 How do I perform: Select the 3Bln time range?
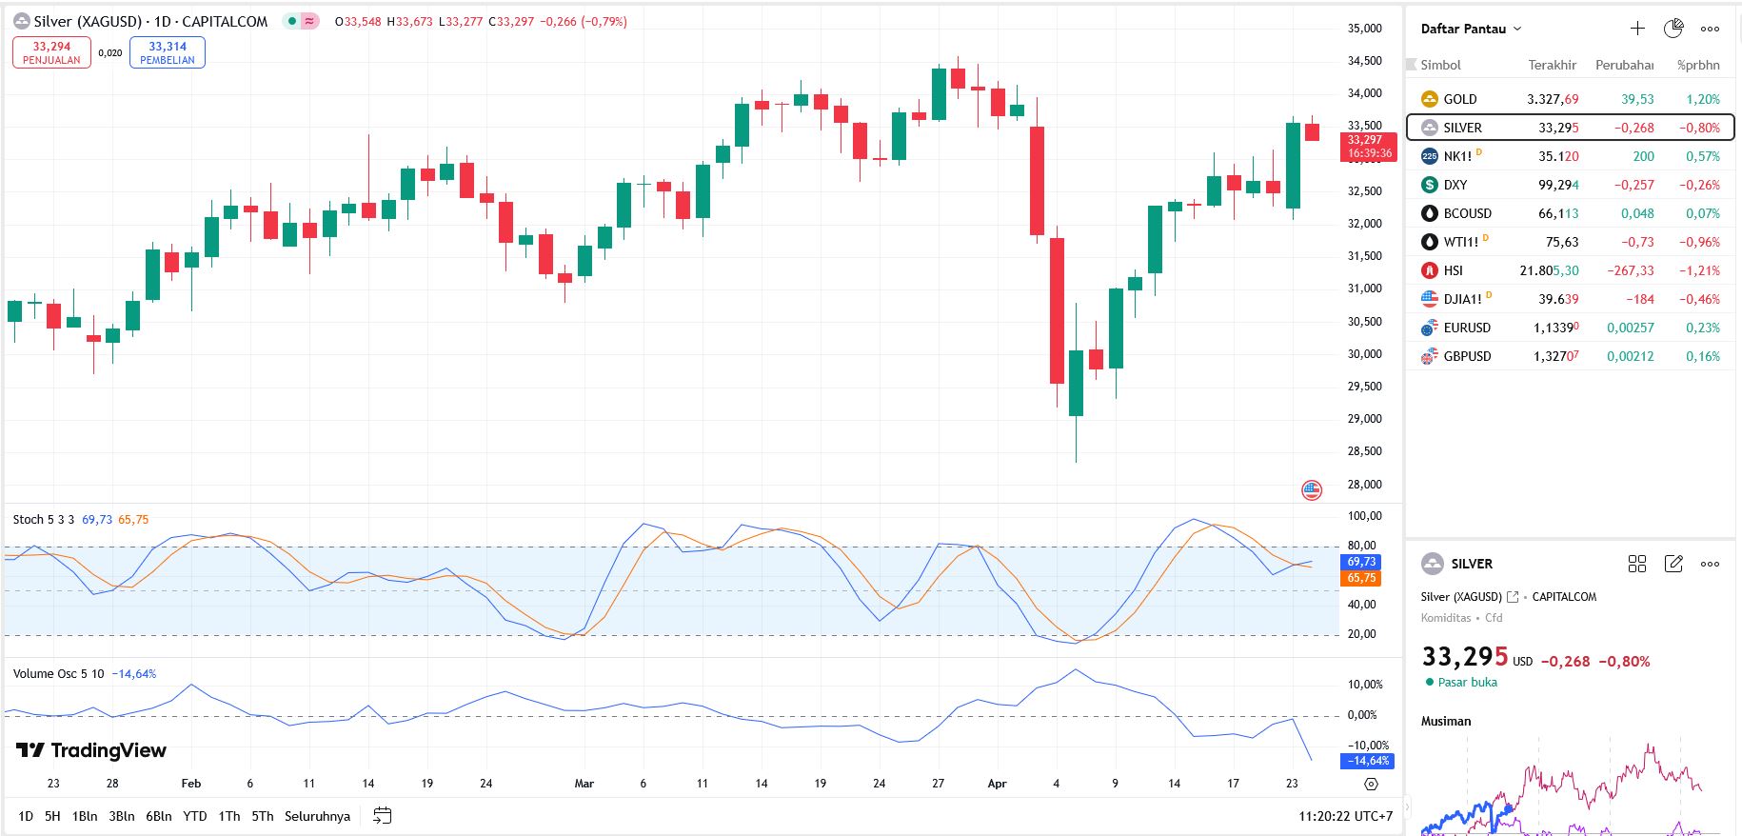click(x=122, y=816)
